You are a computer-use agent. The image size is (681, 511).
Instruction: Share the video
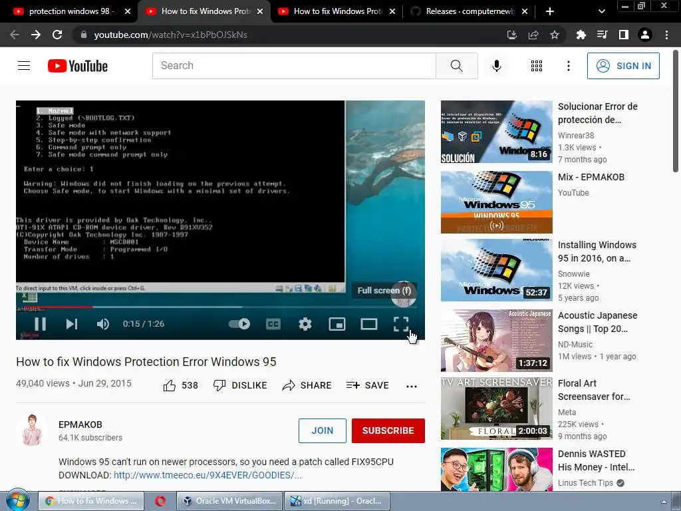click(307, 385)
